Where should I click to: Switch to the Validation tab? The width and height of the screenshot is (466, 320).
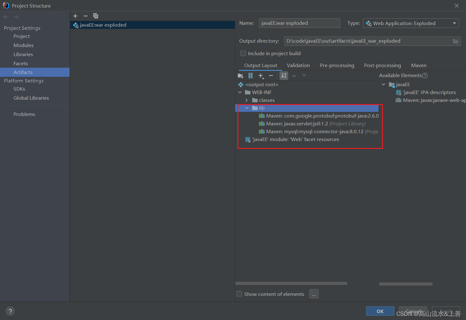coord(298,65)
